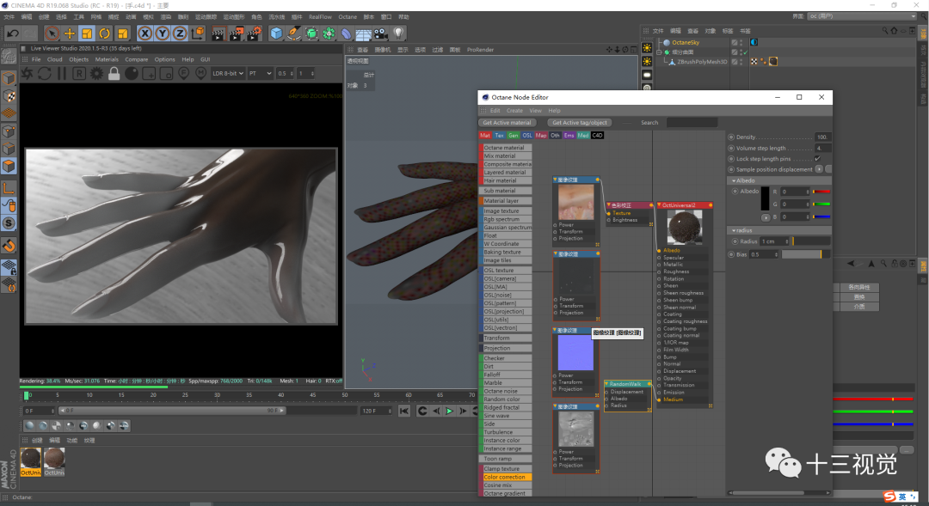Switch the coordinate system icon
Image resolution: width=929 pixels, height=506 pixels.
tap(198, 34)
